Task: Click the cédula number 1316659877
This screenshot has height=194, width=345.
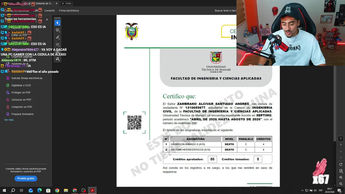Action: pyautogui.click(x=195, y=108)
